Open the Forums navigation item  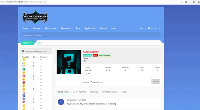pyautogui.click(x=36, y=28)
